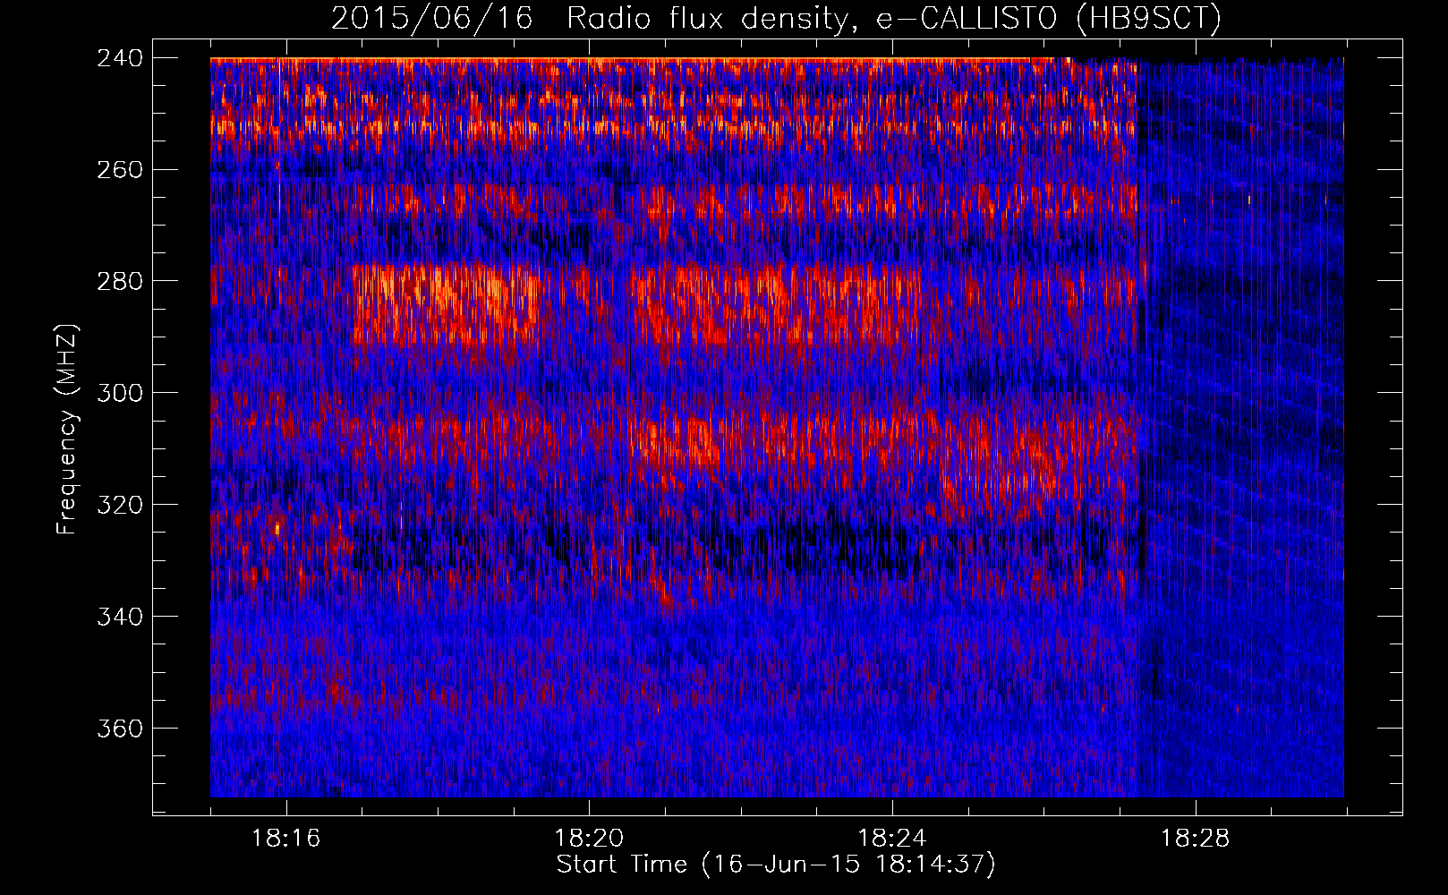Click the 360 frequency tick label
Image resolution: width=1448 pixels, height=895 pixels.
click(x=120, y=729)
